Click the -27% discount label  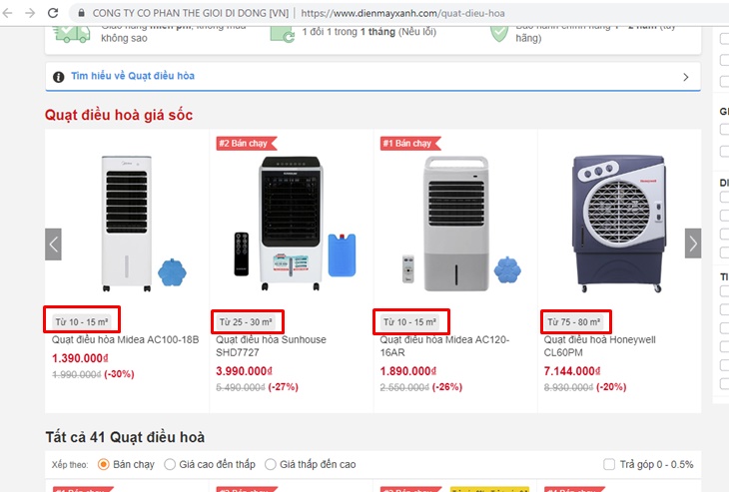point(284,387)
